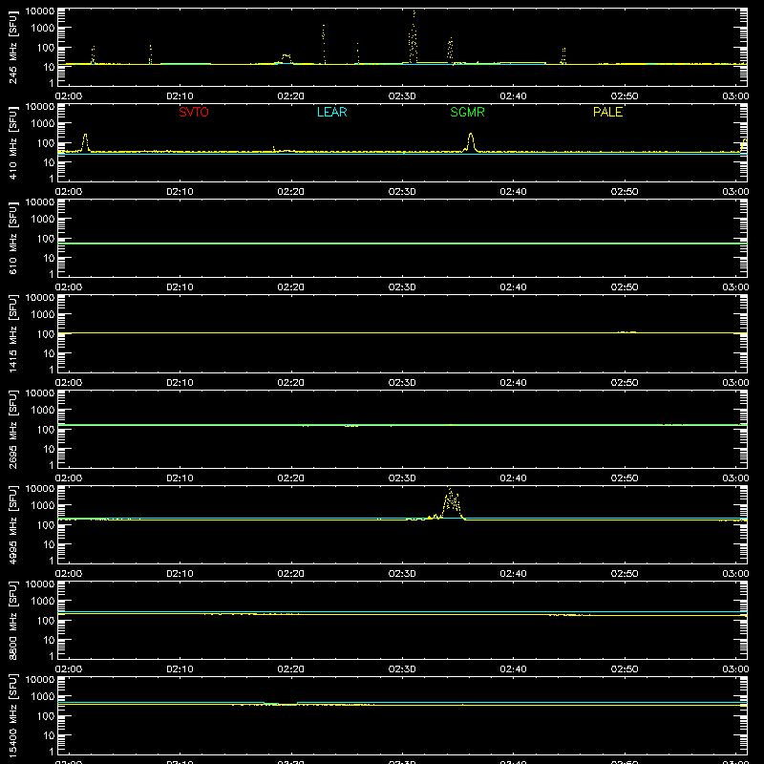Select the 1415 MHz [SFU] axis title
Viewport: 764px width, 764px height.
click(12, 333)
